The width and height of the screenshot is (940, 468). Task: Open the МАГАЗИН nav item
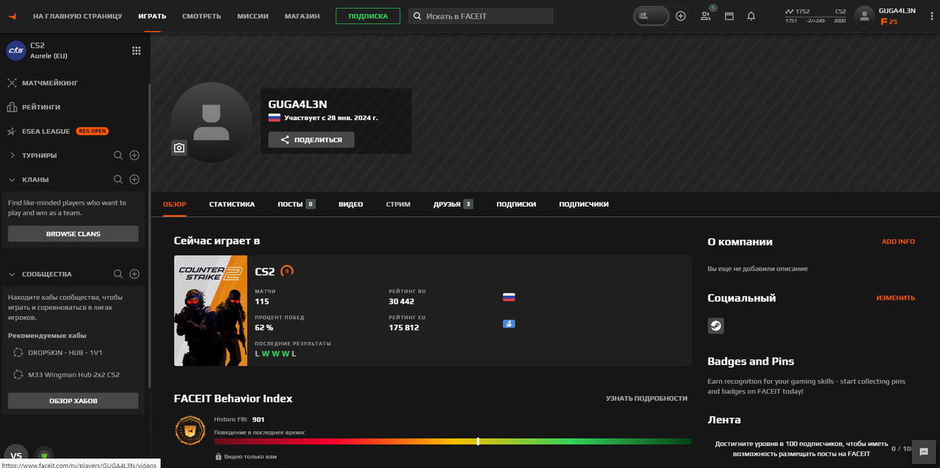pyautogui.click(x=302, y=16)
